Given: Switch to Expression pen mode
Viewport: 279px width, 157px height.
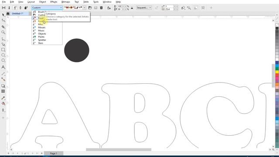Looking at the screenshot, I should coord(26,8).
